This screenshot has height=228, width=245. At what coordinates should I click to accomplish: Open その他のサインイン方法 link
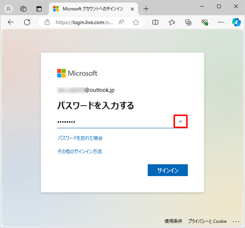pos(80,151)
